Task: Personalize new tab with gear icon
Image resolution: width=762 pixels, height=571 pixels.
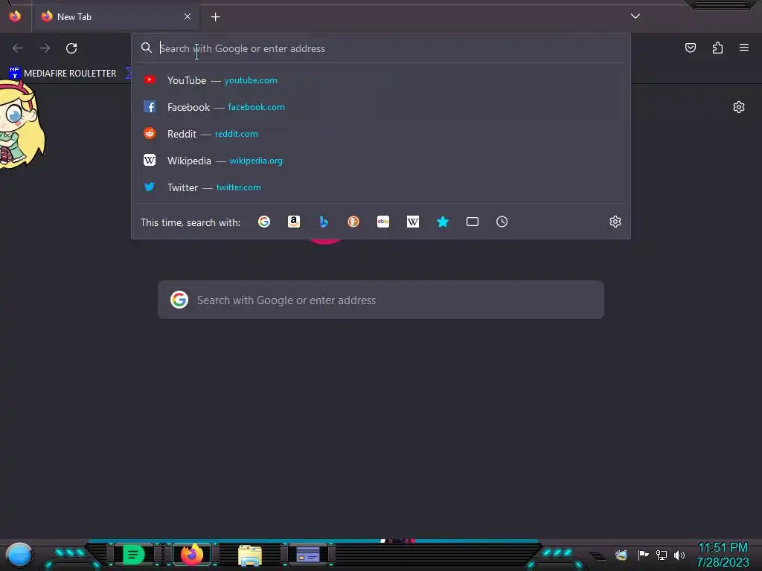Action: coord(739,107)
